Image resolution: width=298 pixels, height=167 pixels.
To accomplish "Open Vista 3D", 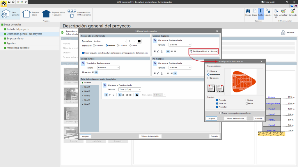I will (x=276, y=13).
